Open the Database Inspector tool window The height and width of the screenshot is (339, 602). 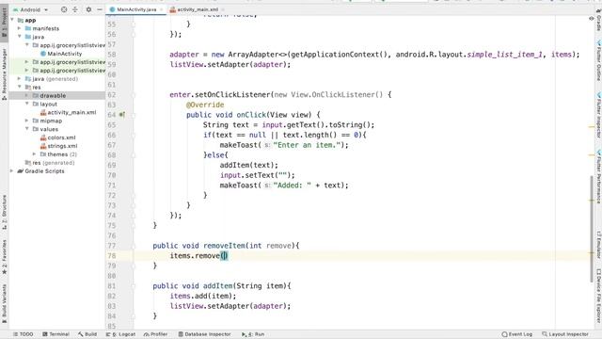point(205,334)
